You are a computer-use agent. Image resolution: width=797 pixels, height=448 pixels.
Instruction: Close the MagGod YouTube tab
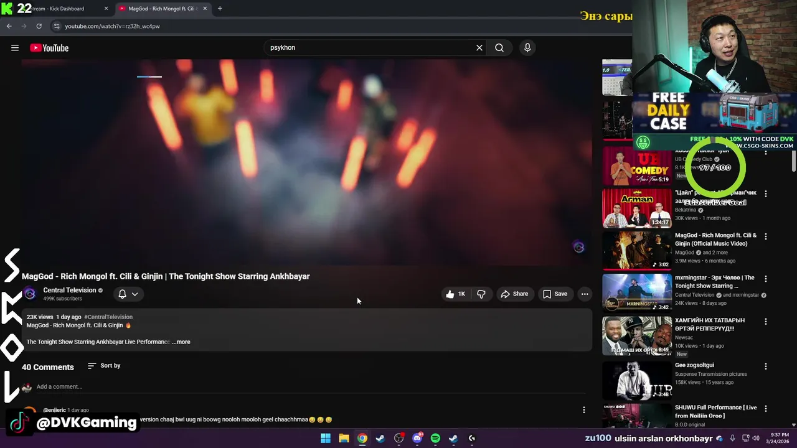[205, 9]
